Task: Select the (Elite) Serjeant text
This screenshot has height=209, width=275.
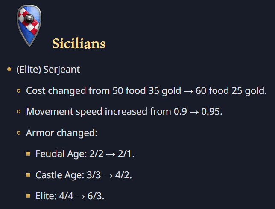Action: tap(48, 69)
